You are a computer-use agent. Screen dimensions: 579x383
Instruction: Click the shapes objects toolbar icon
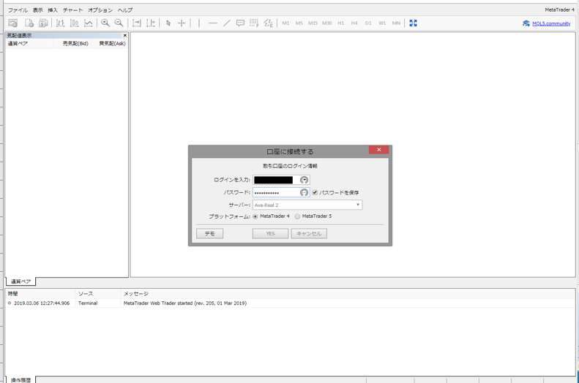pos(269,23)
